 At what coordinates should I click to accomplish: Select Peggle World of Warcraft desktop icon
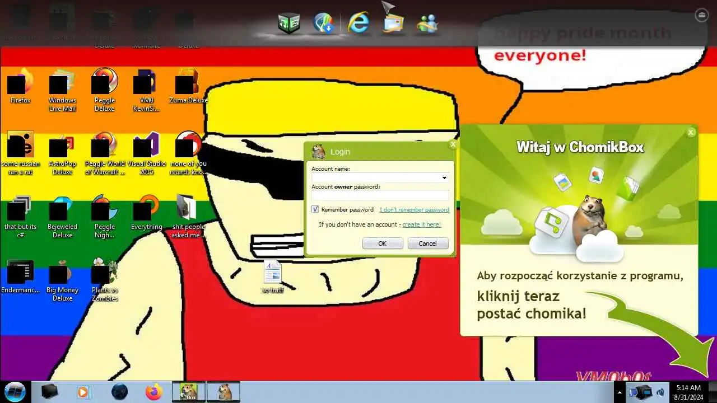104,153
